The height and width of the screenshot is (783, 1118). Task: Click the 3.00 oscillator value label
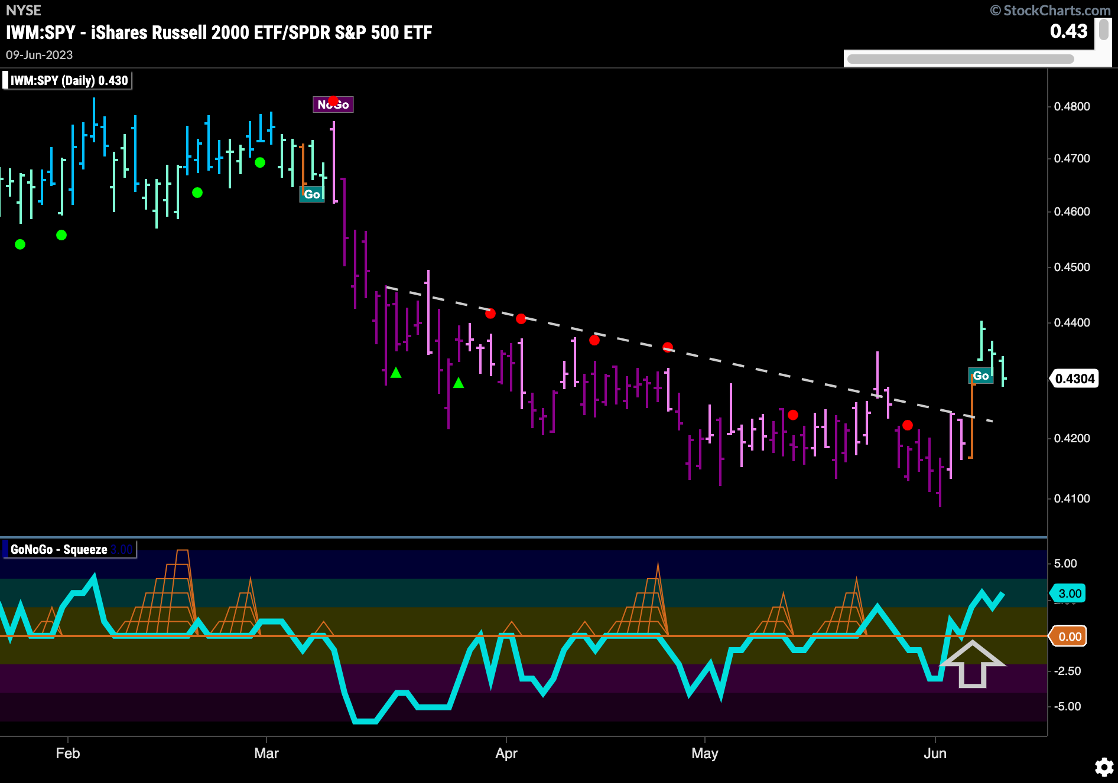tap(1069, 593)
